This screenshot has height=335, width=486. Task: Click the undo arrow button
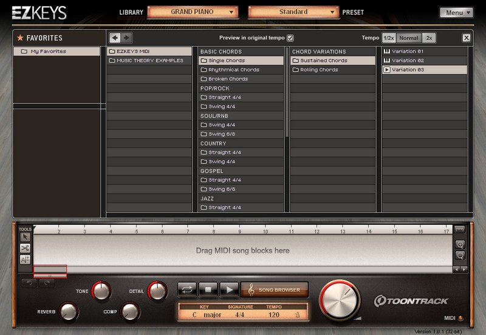(x=28, y=283)
